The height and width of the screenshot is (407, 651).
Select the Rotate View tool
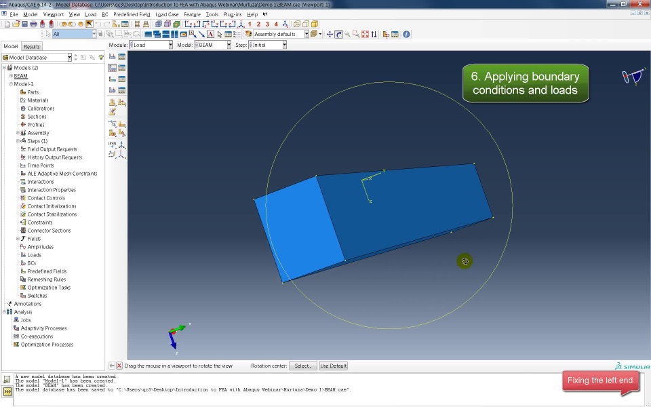(x=339, y=34)
